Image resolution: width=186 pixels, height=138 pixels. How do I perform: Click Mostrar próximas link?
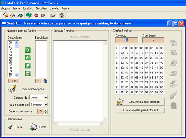pyautogui.click(x=80, y=129)
